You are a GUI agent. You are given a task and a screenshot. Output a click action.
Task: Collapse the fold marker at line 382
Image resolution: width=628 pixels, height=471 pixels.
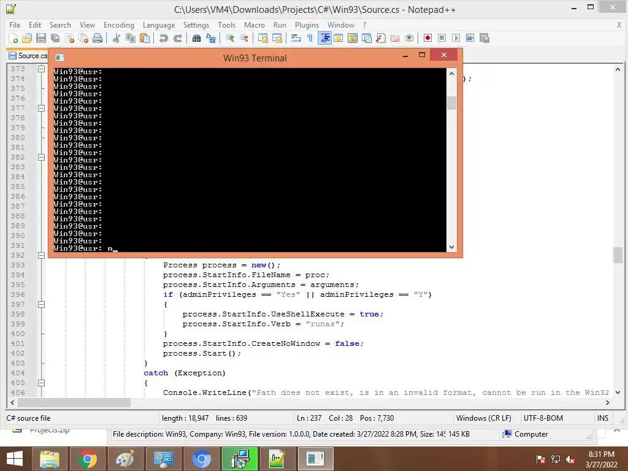41,157
